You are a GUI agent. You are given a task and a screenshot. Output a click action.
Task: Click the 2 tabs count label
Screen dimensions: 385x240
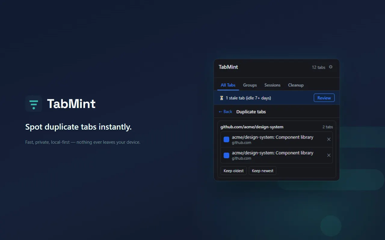(x=328, y=127)
